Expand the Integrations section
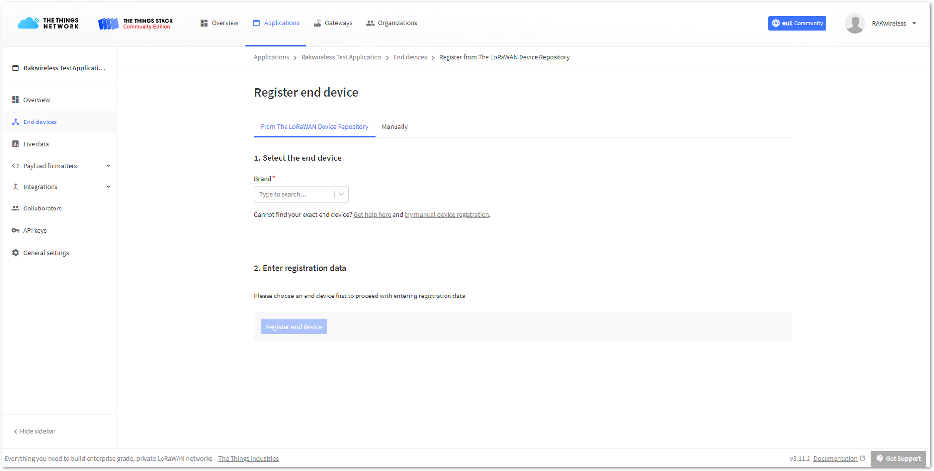The width and height of the screenshot is (934, 471). coord(108,187)
